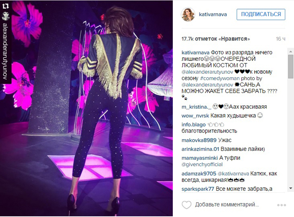The height and width of the screenshot is (217, 294).
Task: Click the 17.7k likes count
Action: pos(215,39)
